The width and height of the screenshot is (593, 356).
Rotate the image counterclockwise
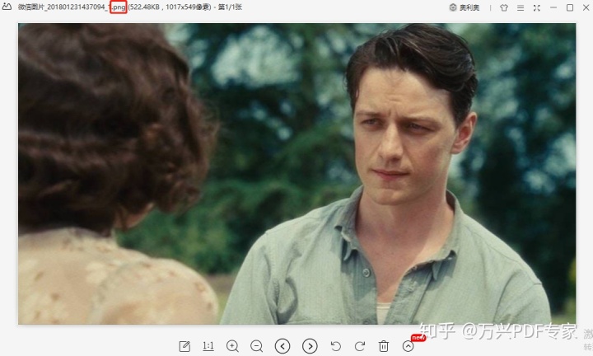click(x=335, y=346)
